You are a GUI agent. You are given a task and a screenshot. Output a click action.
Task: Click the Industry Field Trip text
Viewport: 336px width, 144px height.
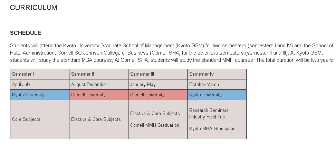coord(207,117)
